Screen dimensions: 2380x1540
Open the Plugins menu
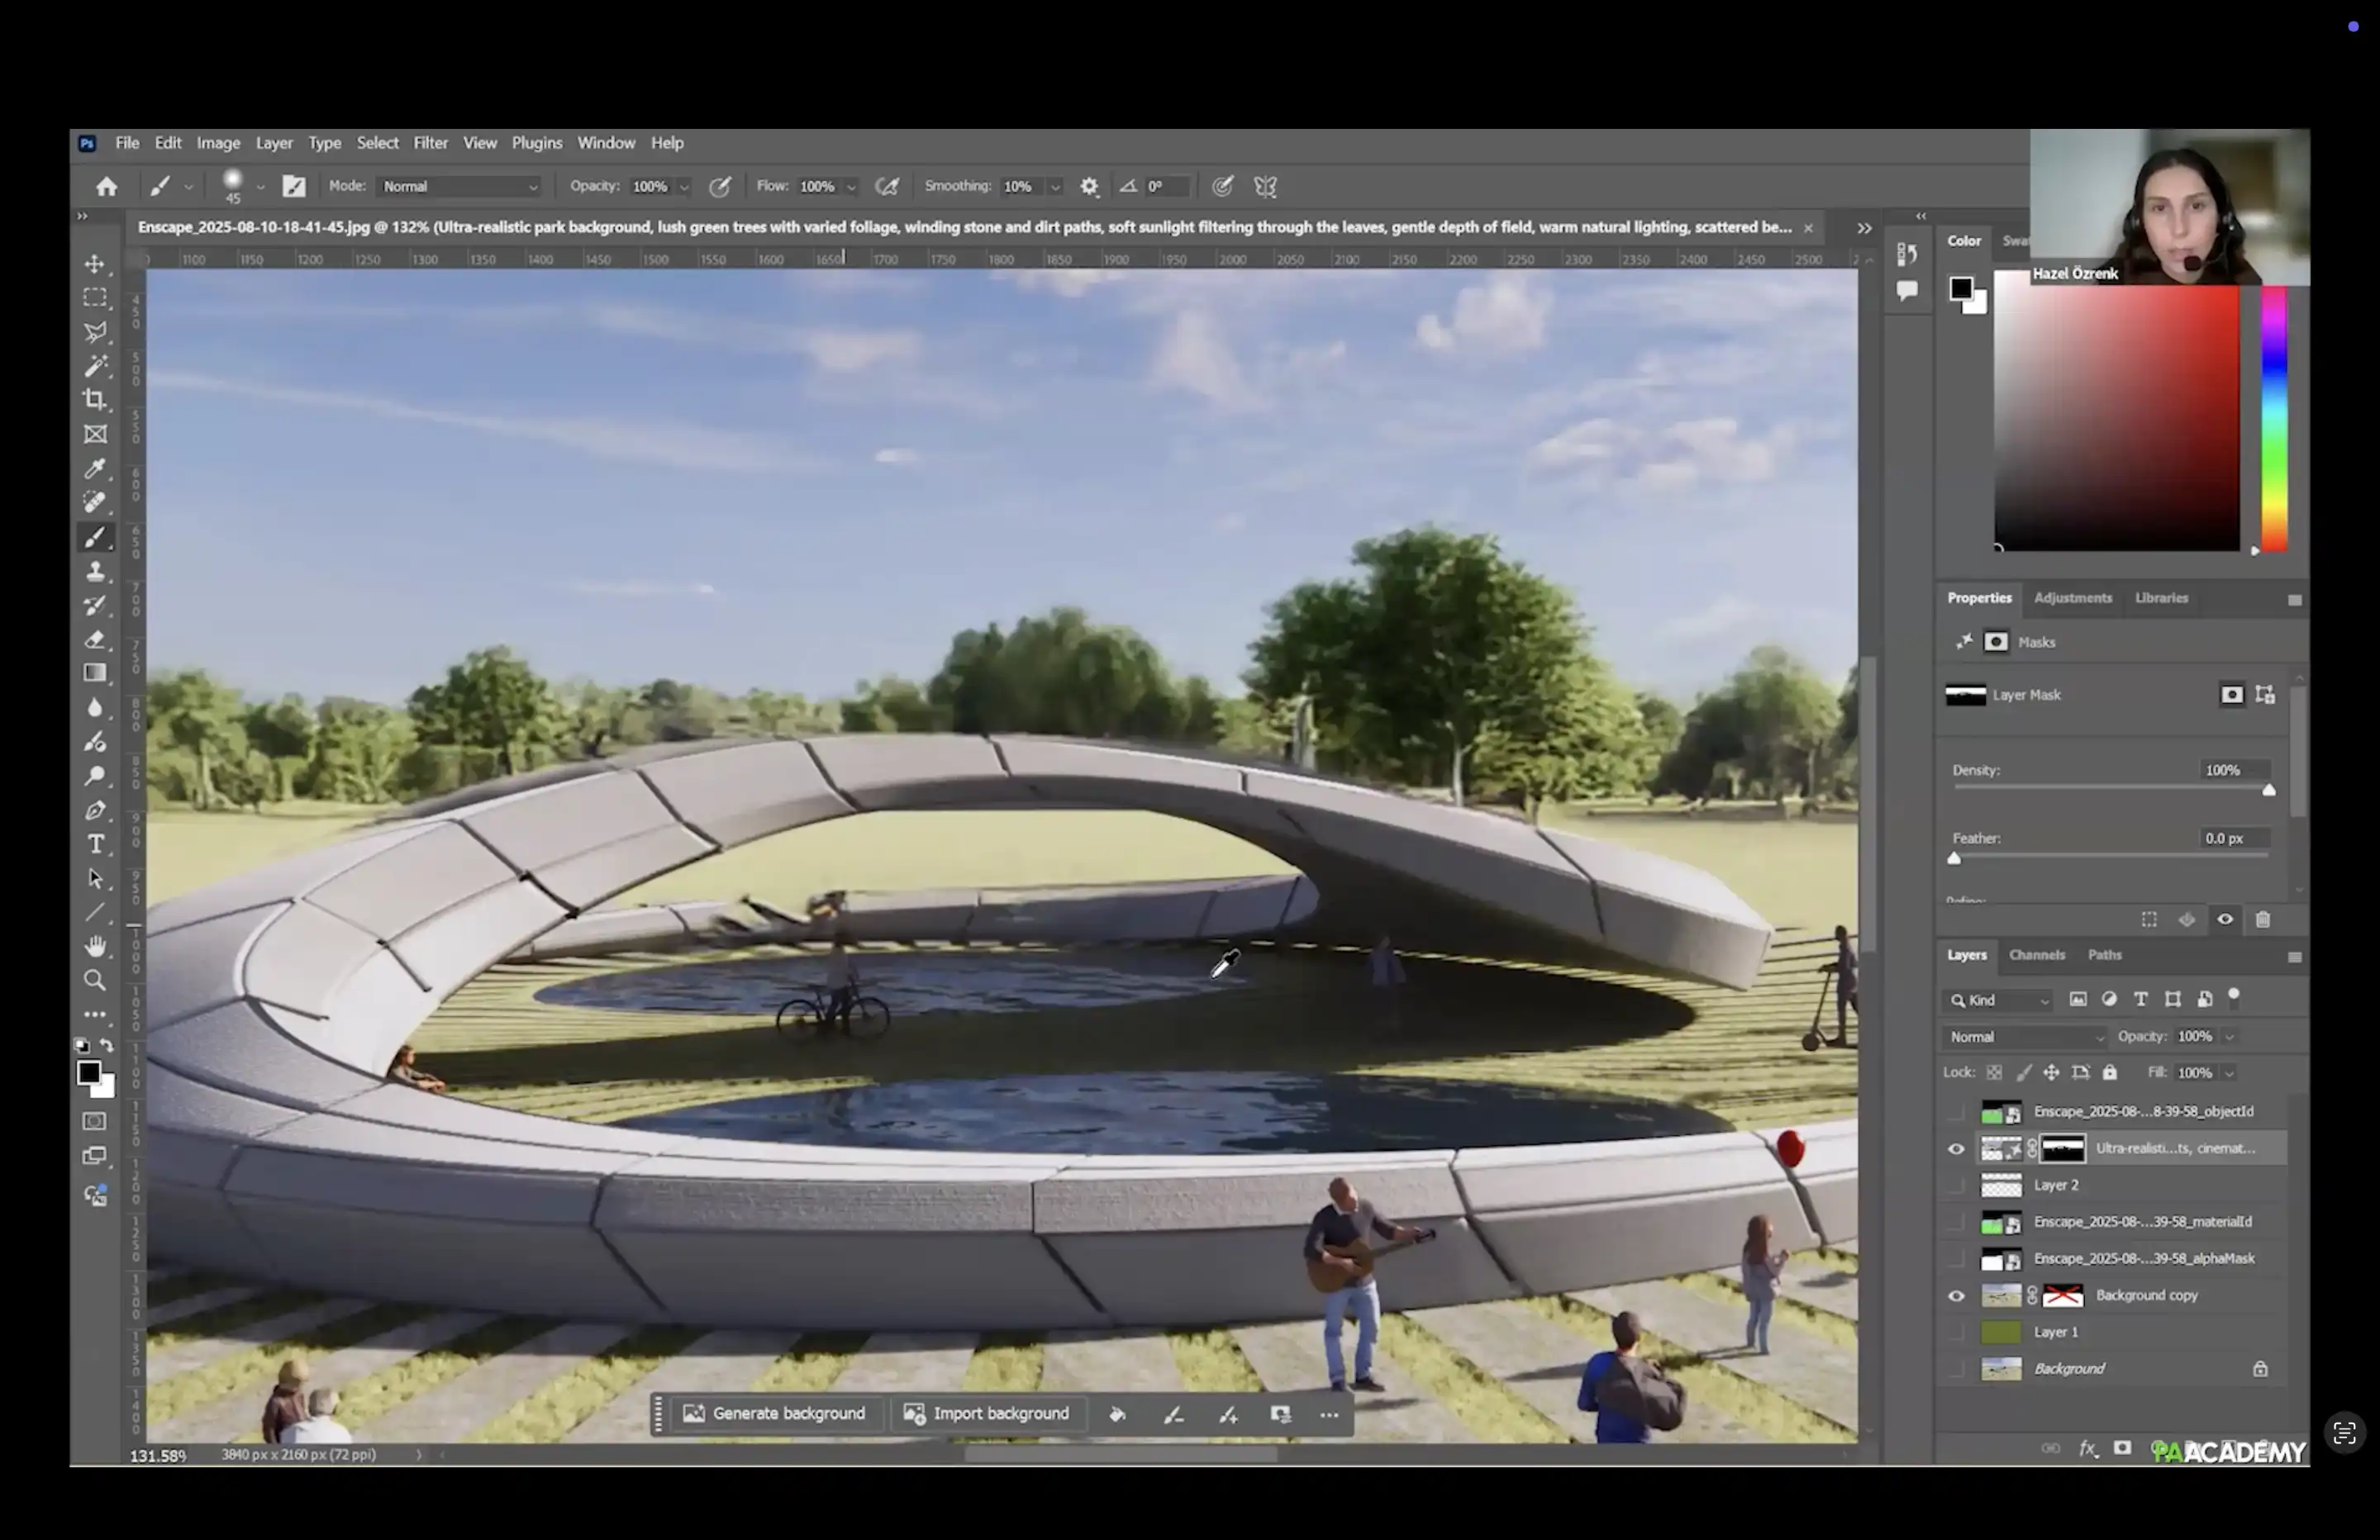point(537,143)
